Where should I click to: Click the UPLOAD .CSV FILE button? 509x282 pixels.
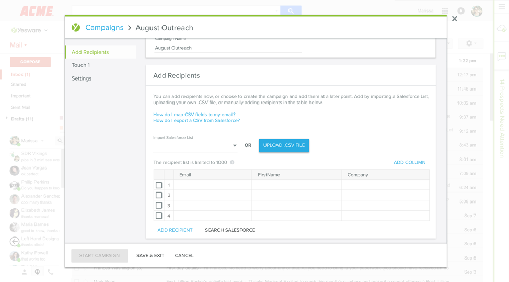click(x=284, y=145)
